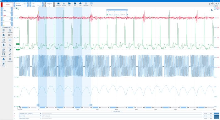220x120 pixels.
Task: Open the Guided tests car icon
Action: click(x=58, y=4)
